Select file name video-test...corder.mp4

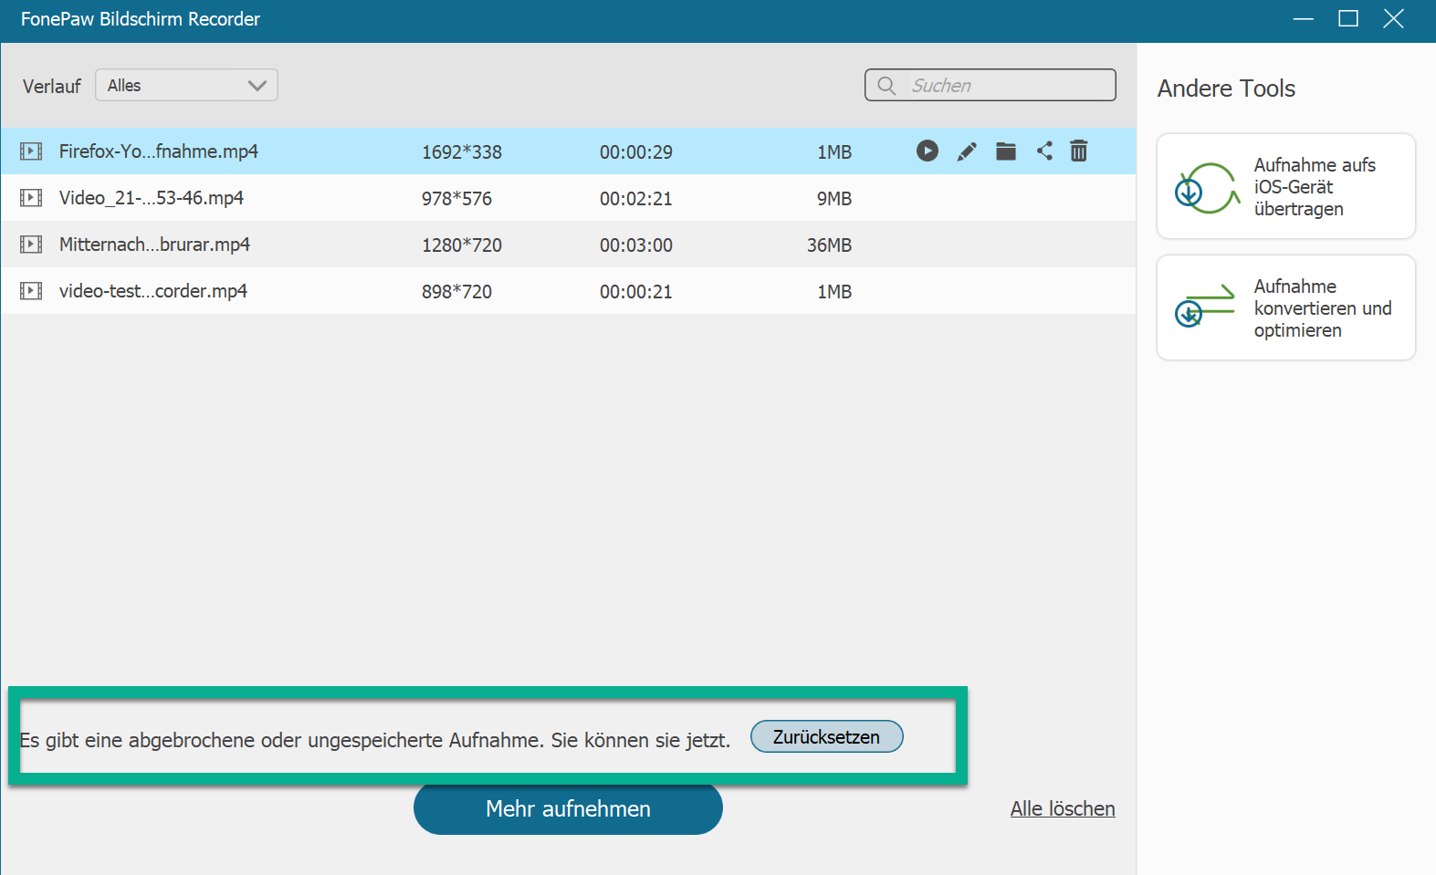coord(153,291)
